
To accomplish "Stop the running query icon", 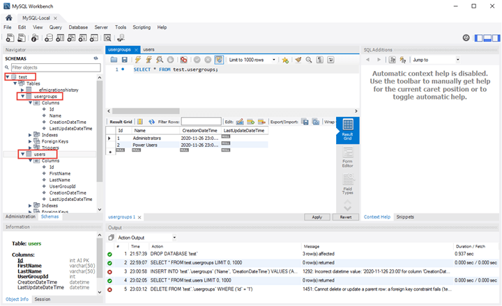I will [170, 60].
